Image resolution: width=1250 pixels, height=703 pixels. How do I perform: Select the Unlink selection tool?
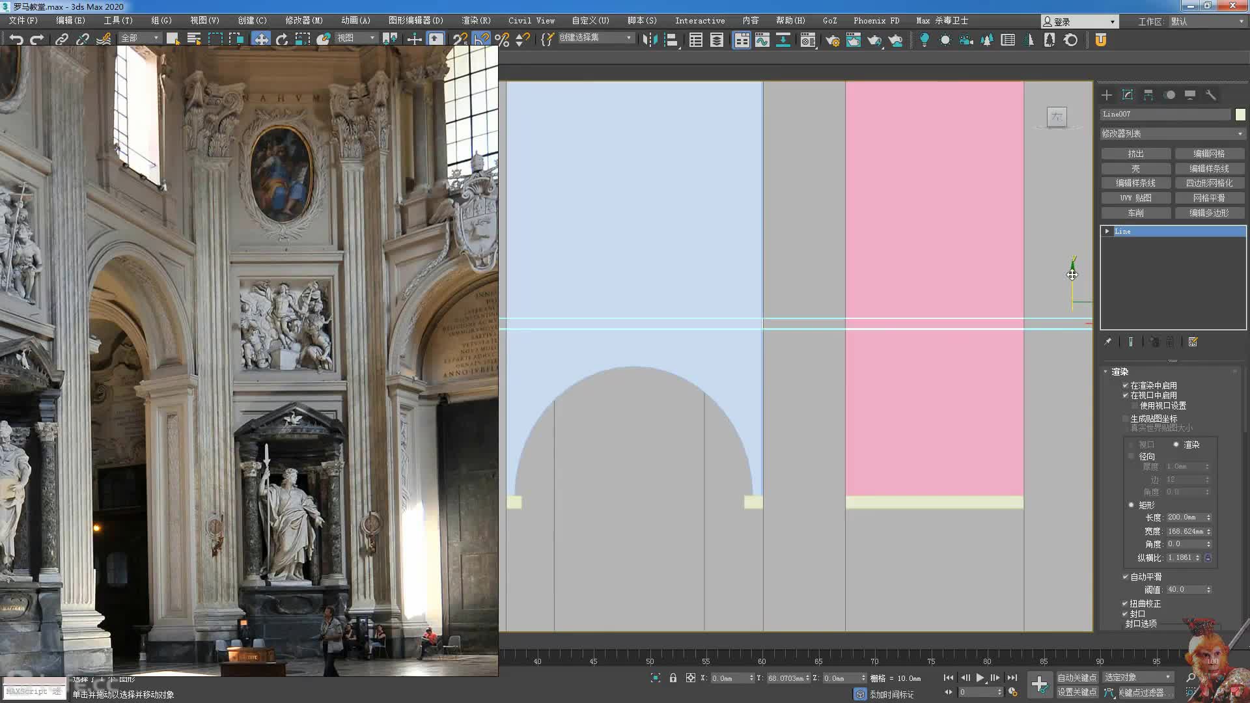click(82, 40)
